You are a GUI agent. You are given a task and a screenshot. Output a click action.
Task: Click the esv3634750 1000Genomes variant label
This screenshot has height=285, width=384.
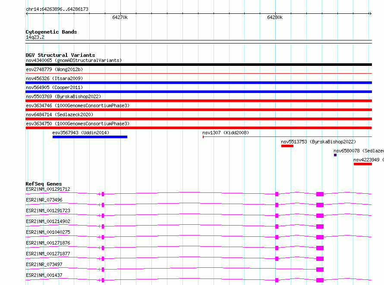78,124
